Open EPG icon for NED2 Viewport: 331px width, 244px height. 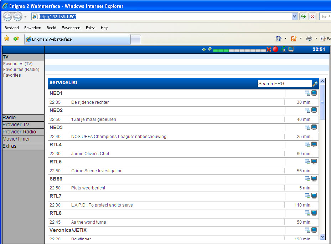point(307,110)
